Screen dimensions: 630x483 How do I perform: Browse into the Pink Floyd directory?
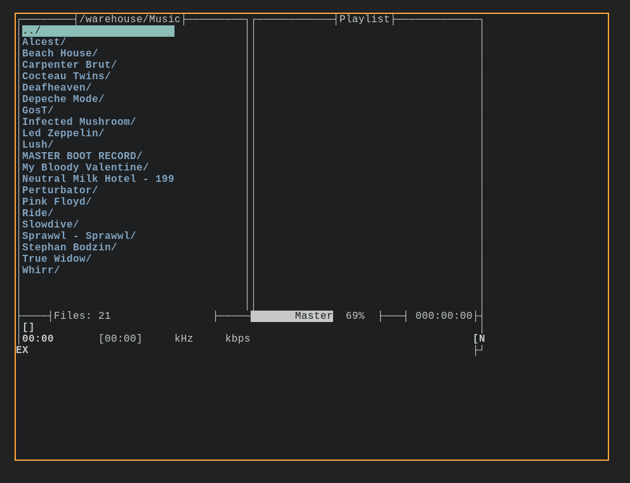(55, 202)
